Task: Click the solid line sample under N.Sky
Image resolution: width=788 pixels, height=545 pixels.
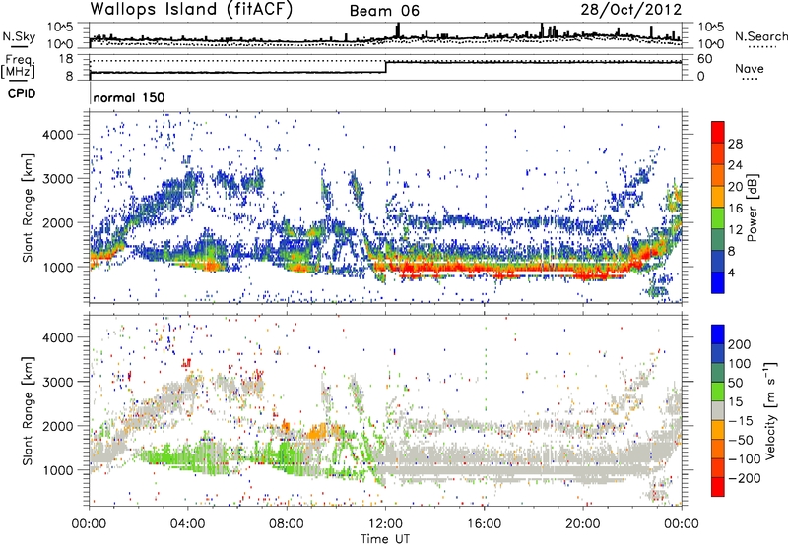Action: (x=19, y=47)
